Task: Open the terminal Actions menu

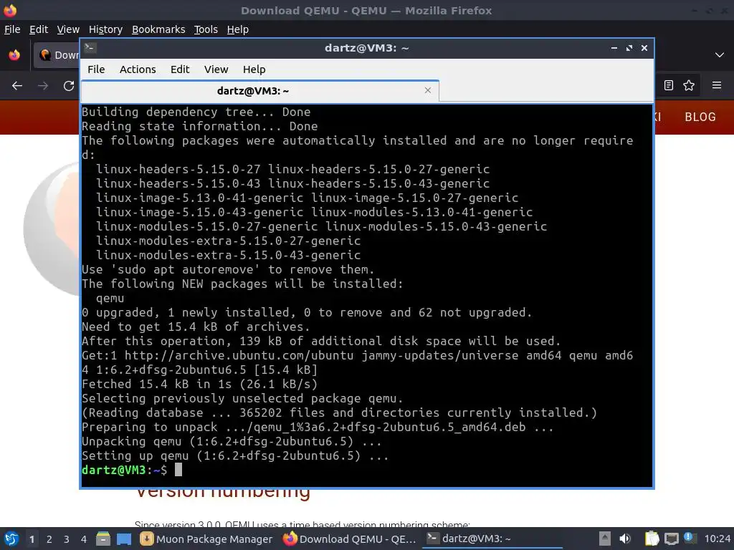Action: click(138, 69)
